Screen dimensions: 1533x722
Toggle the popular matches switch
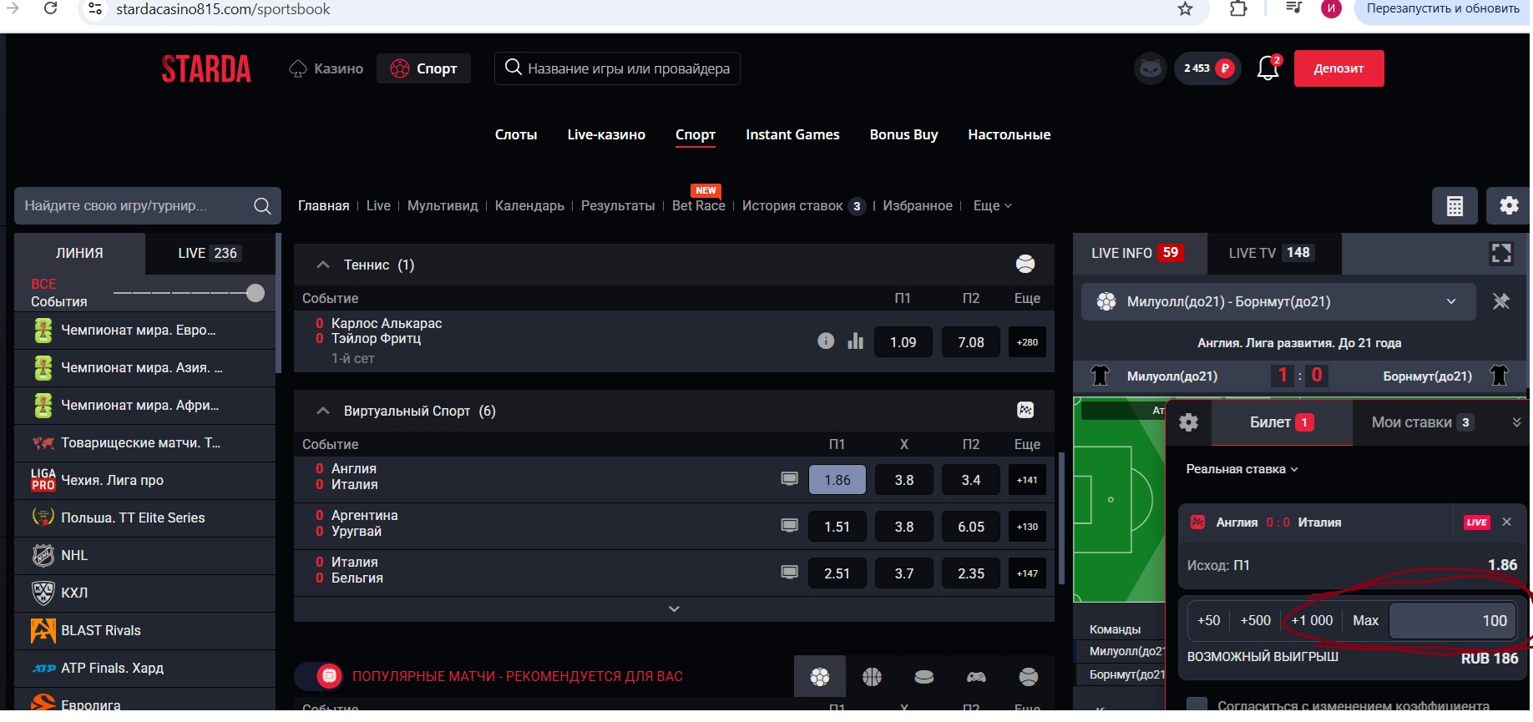322,676
